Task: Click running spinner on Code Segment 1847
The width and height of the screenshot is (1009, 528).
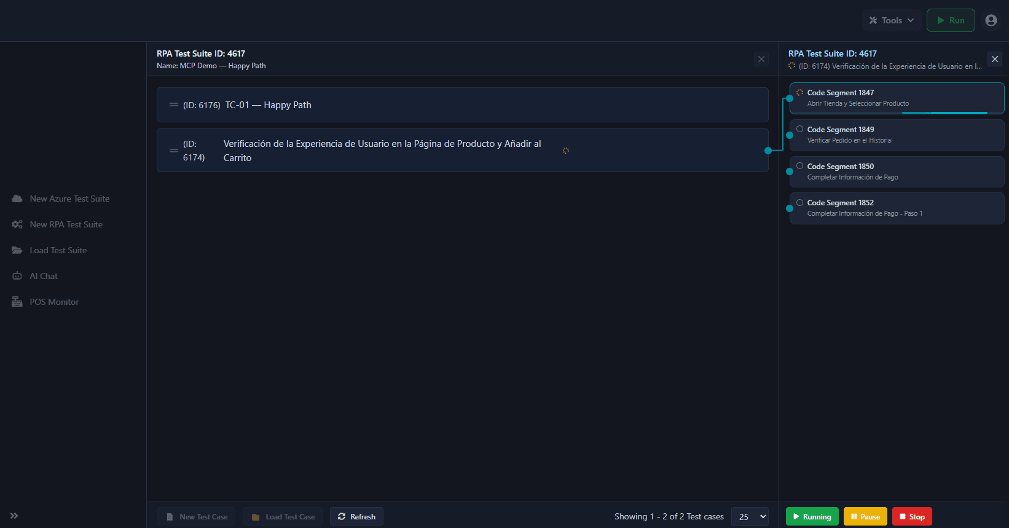Action: coord(800,92)
